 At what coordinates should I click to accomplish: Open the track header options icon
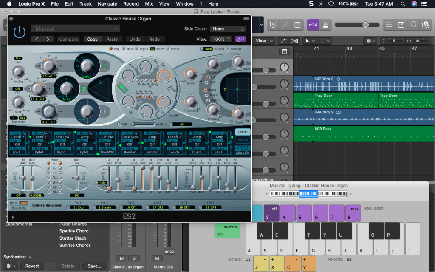coord(284,51)
